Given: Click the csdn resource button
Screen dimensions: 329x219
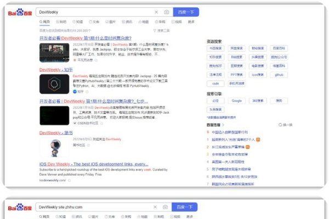Looking at the screenshot, I should 215,84.
